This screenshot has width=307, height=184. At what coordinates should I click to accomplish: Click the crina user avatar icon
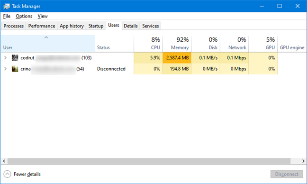click(x=15, y=69)
